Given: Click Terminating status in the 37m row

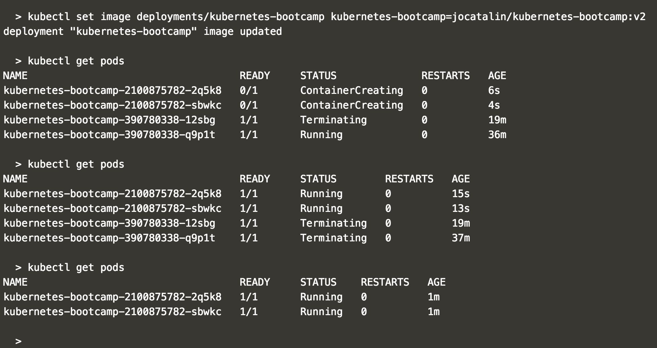Looking at the screenshot, I should click(x=333, y=238).
